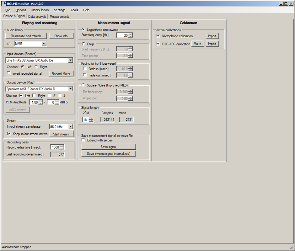Expand the Input device dropdown
Screen dimensions: 295x251
70,60
